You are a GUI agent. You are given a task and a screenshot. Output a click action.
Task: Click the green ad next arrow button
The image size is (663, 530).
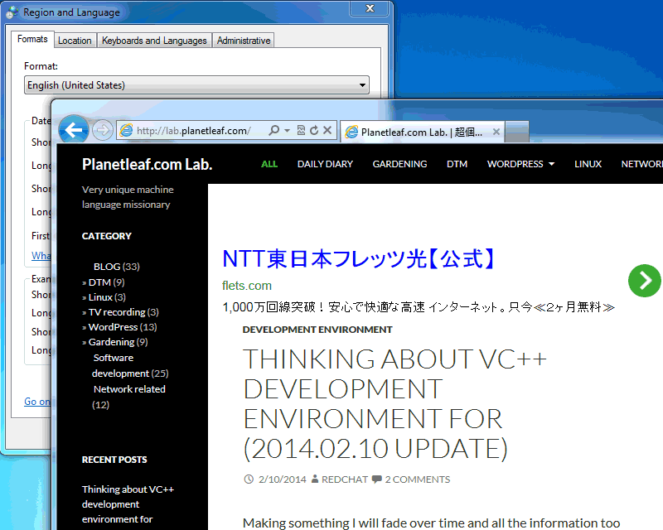[x=645, y=281]
